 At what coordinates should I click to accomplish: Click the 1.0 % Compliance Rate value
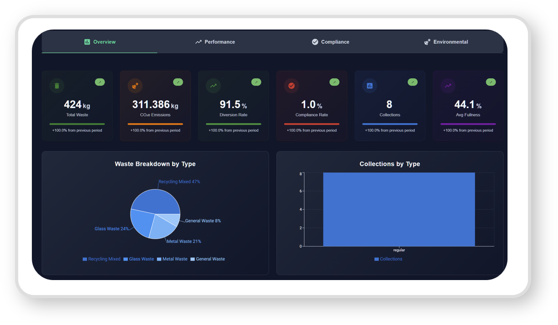tap(312, 105)
